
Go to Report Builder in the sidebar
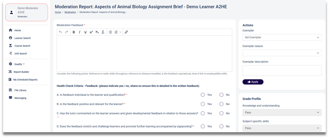(x=21, y=72)
